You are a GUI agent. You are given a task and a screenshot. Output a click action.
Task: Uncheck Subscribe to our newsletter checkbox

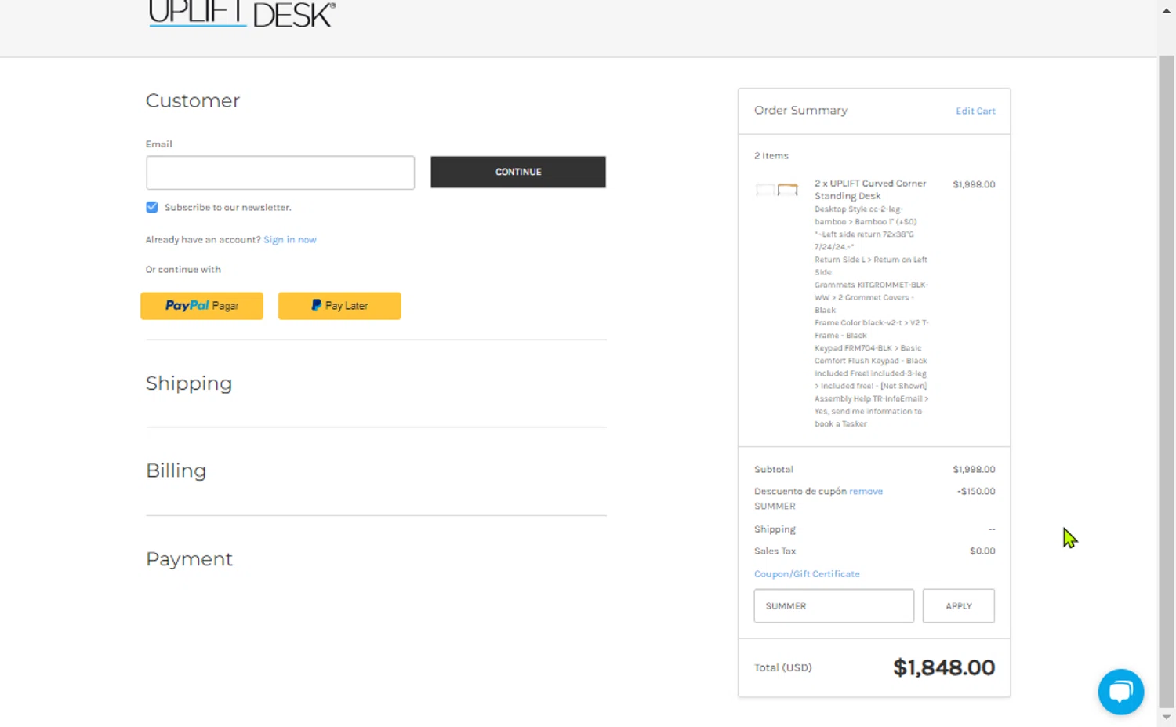point(152,207)
